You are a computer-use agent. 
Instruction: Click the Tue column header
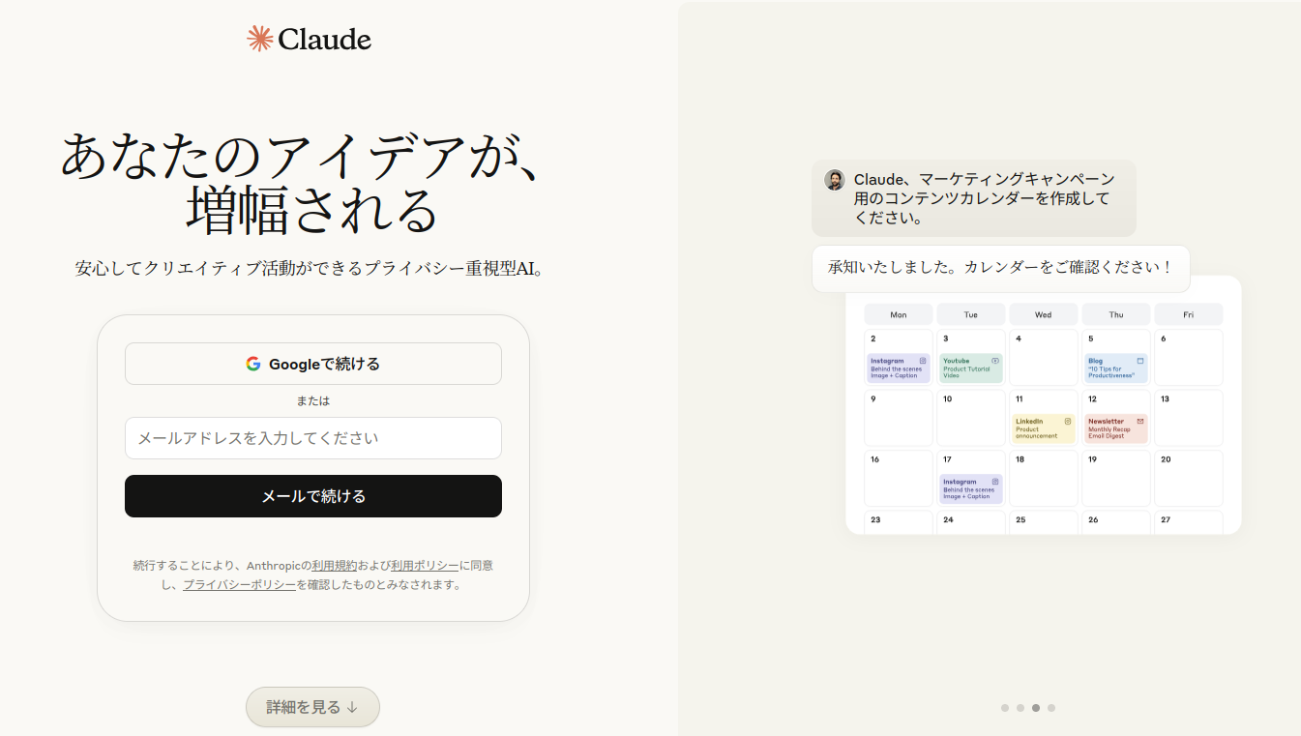point(971,314)
